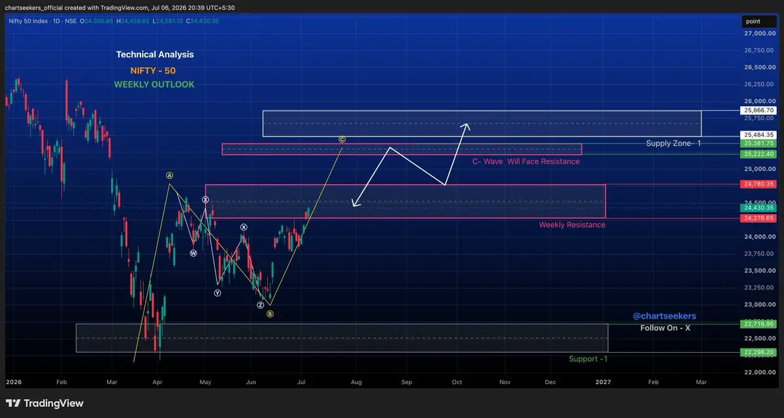
Task: Click the Apr label on time axis
Action: pos(156,381)
